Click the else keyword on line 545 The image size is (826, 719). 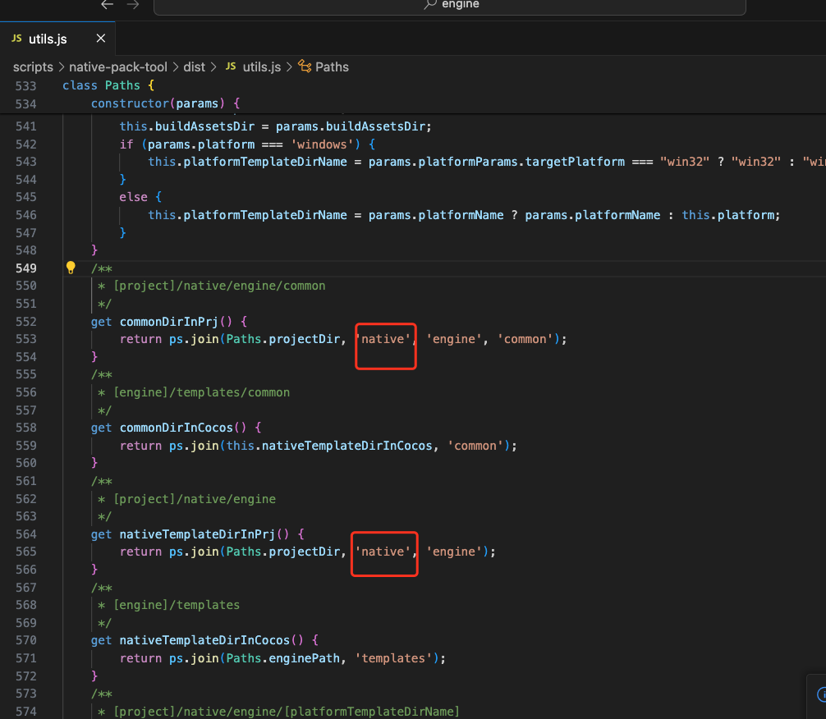[133, 197]
